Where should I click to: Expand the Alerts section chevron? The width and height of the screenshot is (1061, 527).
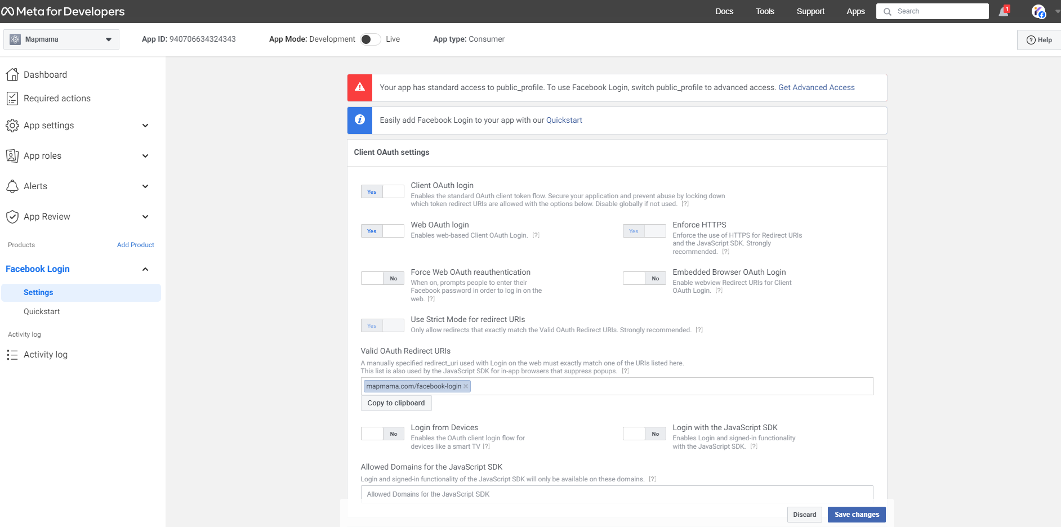(x=145, y=186)
